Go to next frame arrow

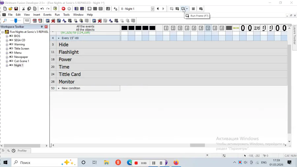163,9
